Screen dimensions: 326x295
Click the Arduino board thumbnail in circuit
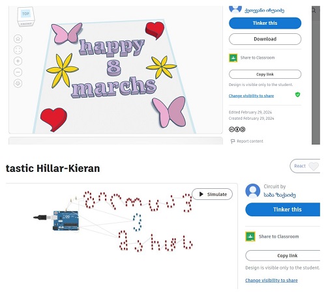[x=66, y=221]
